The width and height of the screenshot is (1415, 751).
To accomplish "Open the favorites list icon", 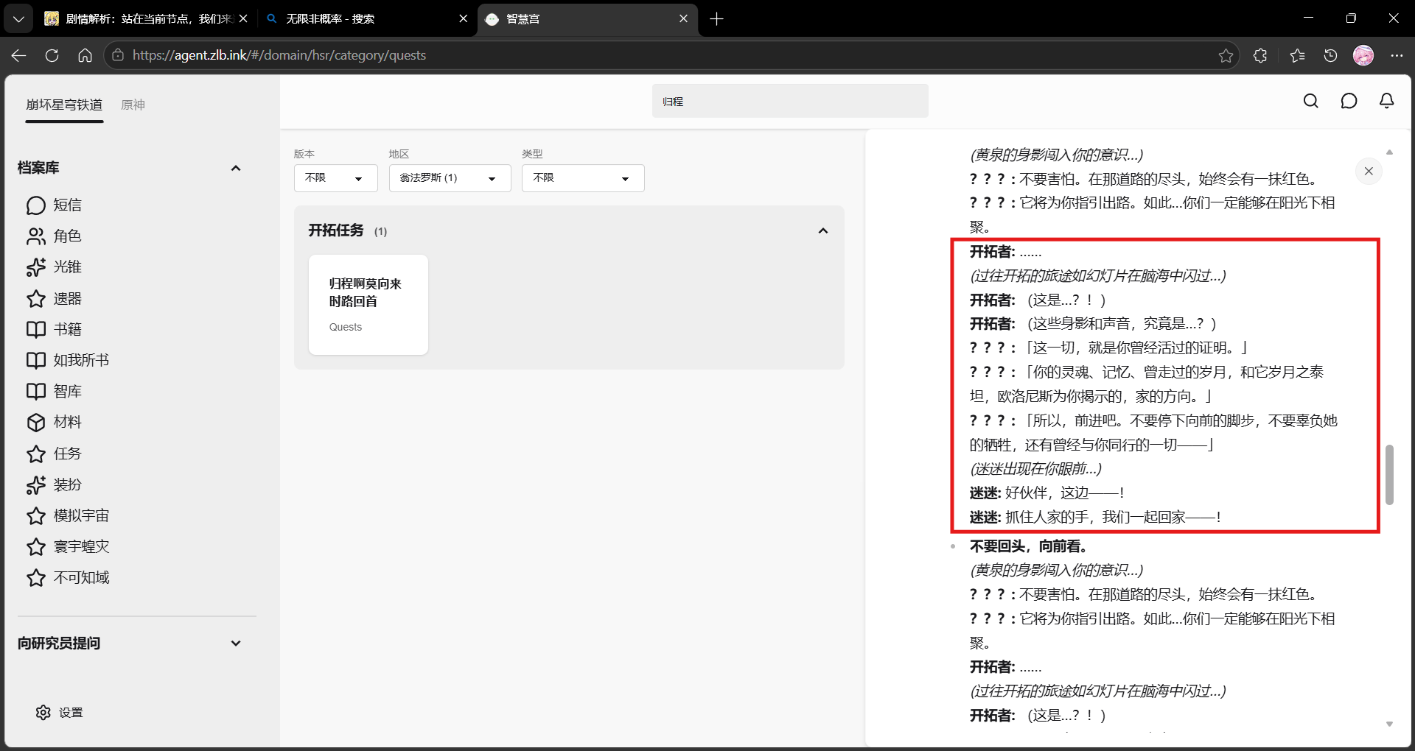I will click(x=1297, y=55).
